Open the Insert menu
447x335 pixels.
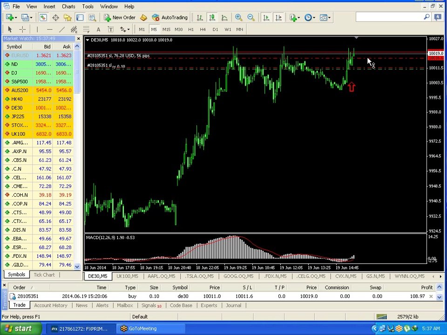49,6
